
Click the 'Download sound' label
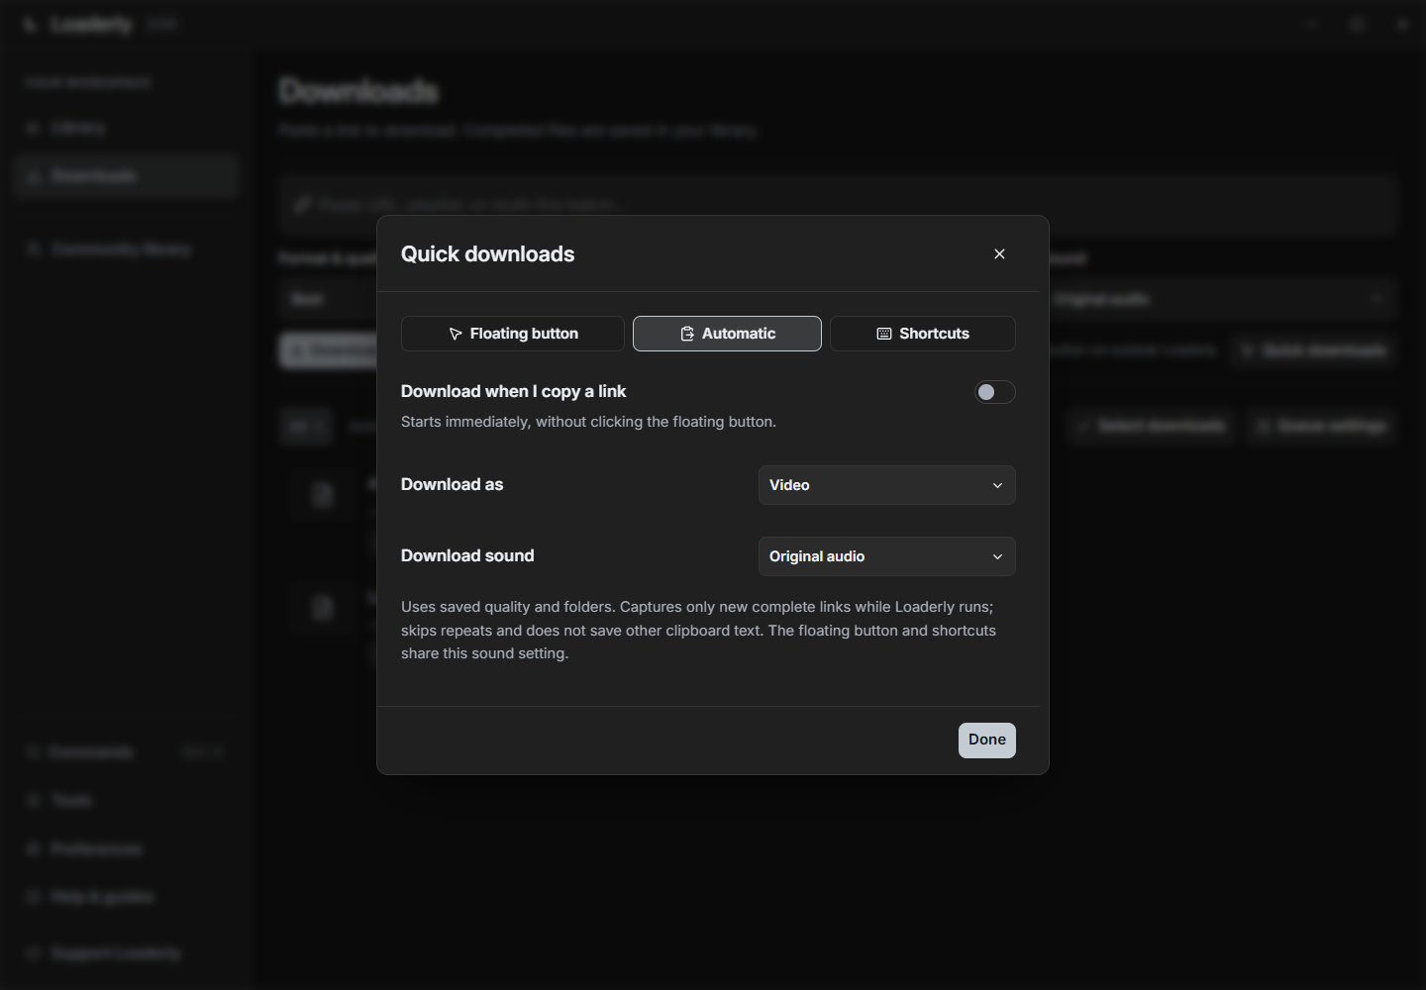click(467, 555)
